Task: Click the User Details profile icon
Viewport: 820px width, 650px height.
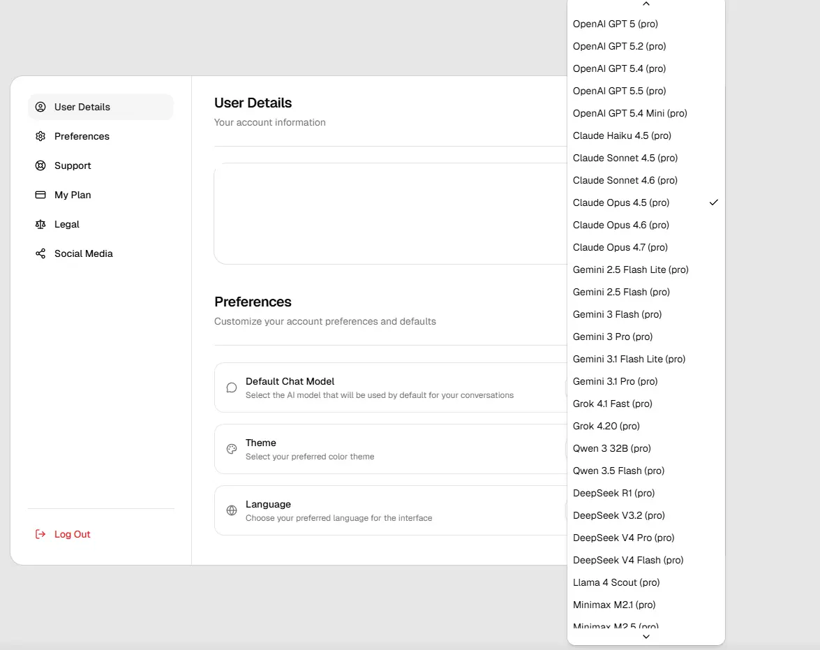Action: click(x=40, y=107)
